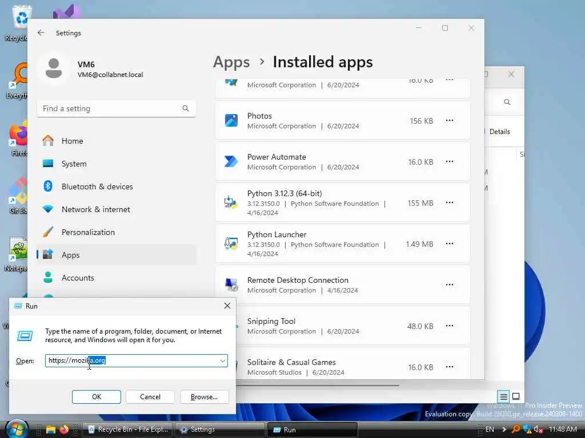This screenshot has width=585, height=438.
Task: Click the Start button on the taskbar
Action: [x=17, y=429]
